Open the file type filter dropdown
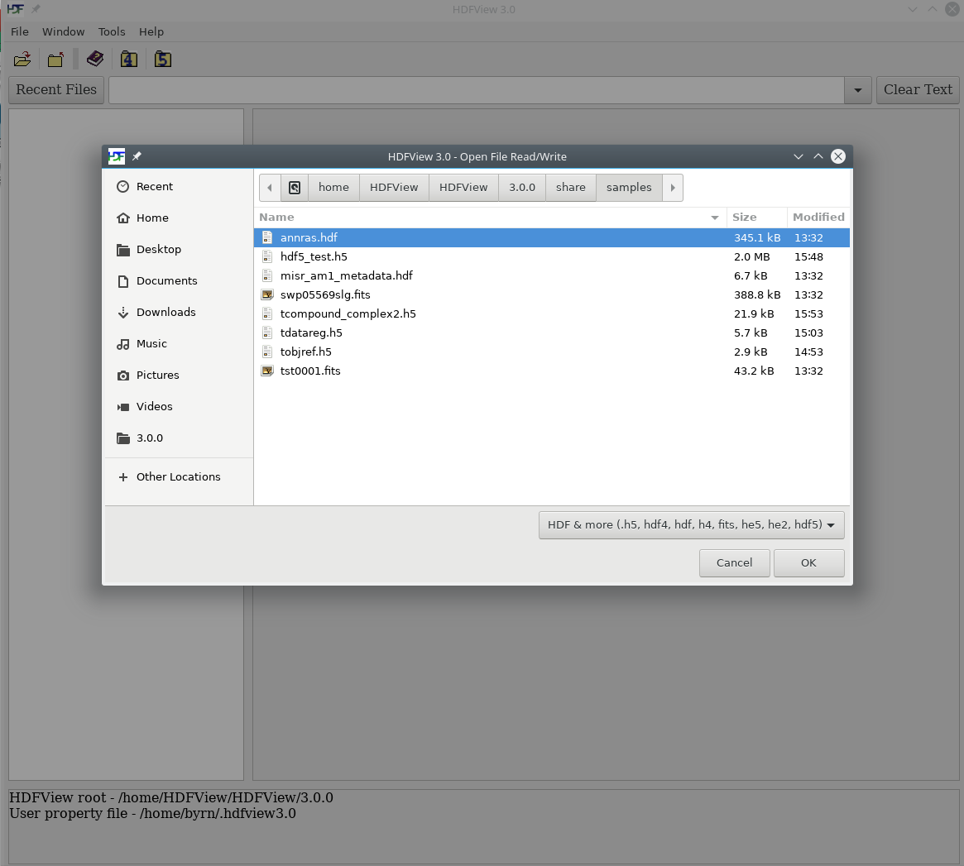The width and height of the screenshot is (964, 866). pos(691,525)
